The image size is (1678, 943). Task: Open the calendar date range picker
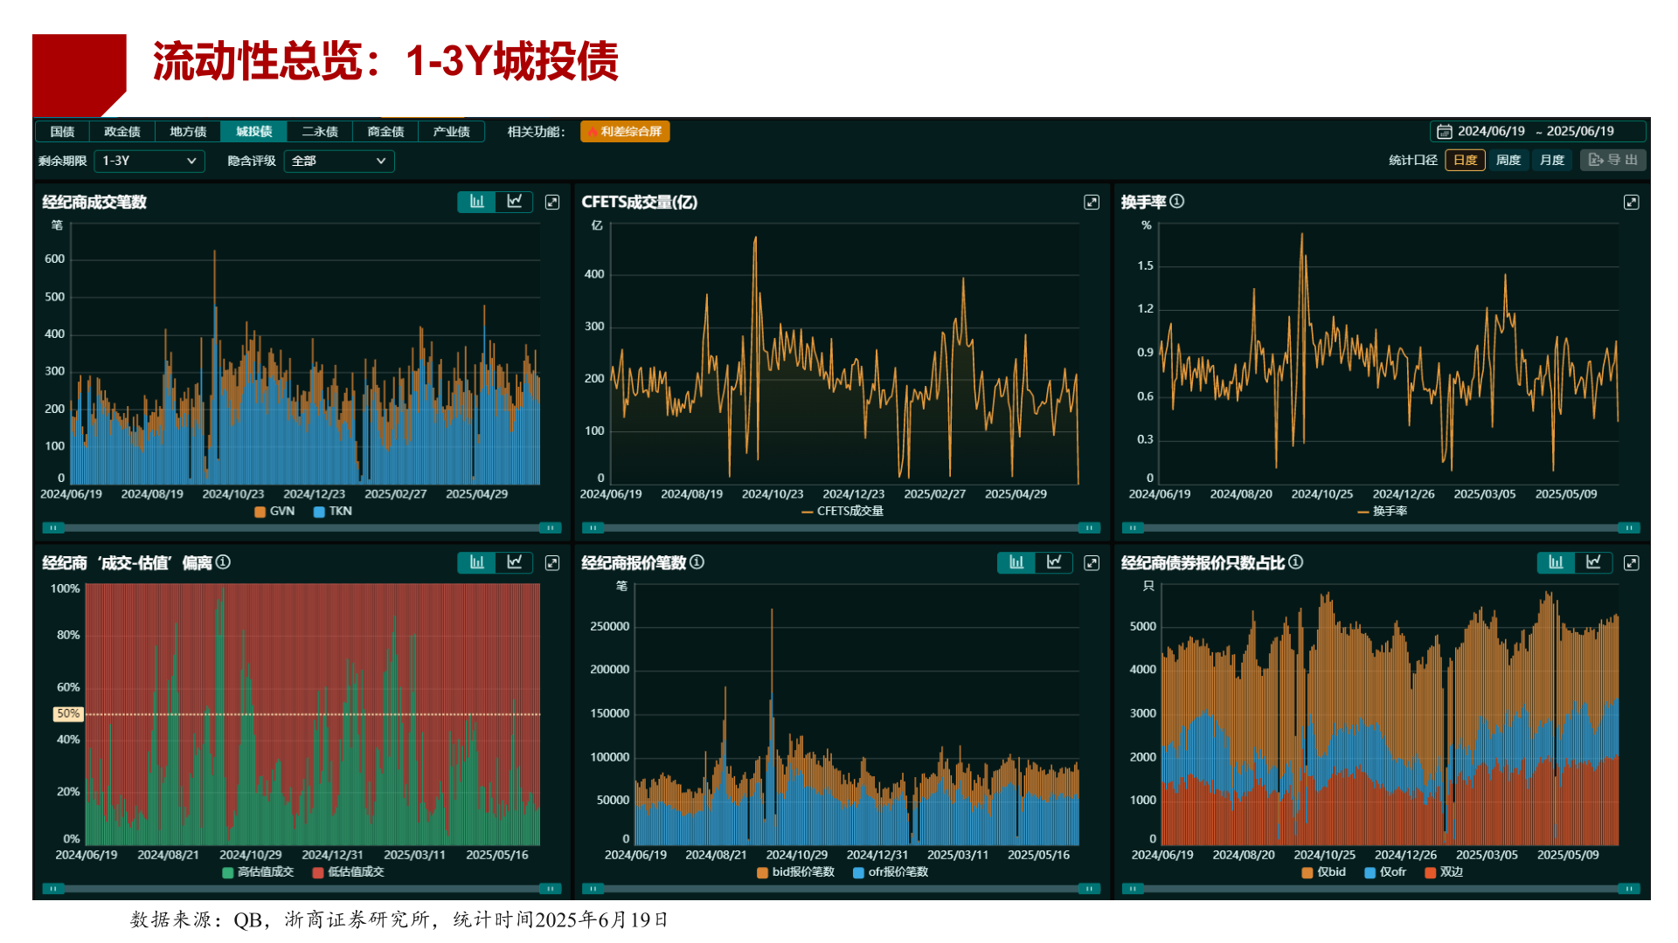(x=1445, y=132)
